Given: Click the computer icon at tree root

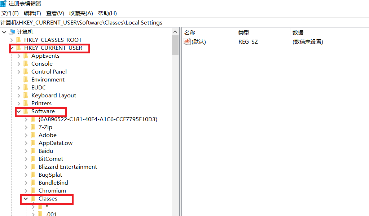Looking at the screenshot, I should [x=12, y=32].
